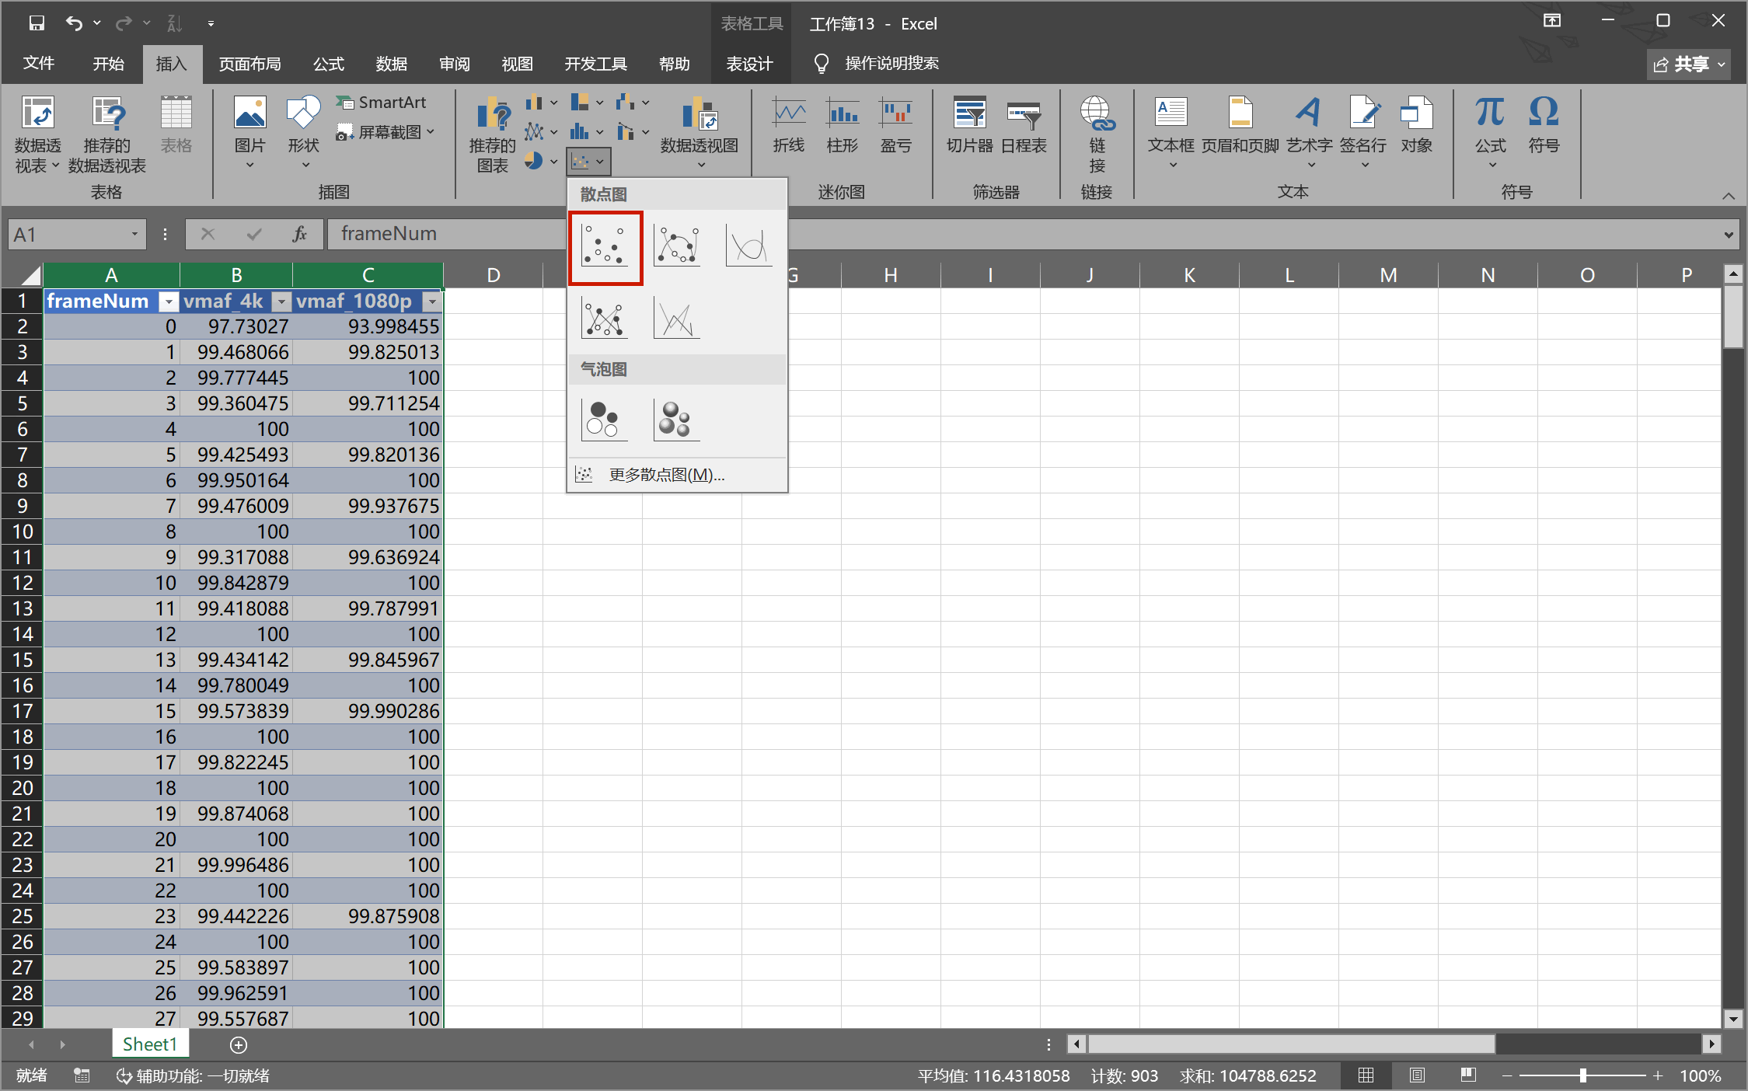Click the Share button

point(1690,64)
